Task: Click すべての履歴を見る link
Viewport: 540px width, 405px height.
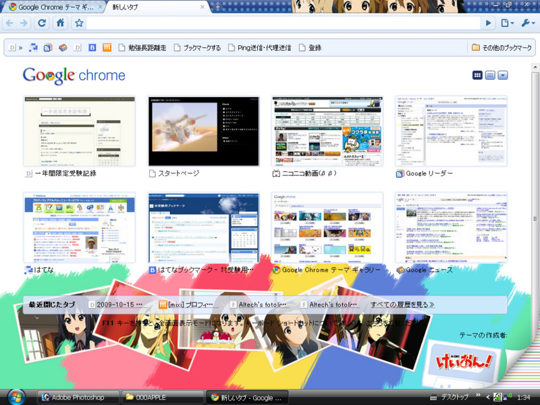Action: point(402,304)
